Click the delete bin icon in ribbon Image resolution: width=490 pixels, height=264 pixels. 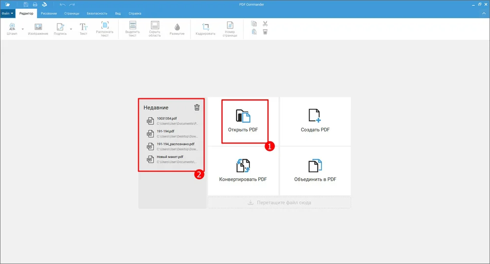coord(265,32)
